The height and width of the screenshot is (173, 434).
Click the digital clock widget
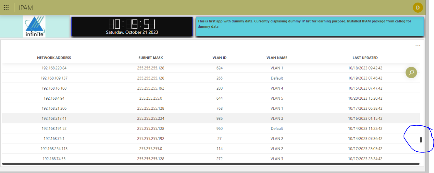(132, 27)
